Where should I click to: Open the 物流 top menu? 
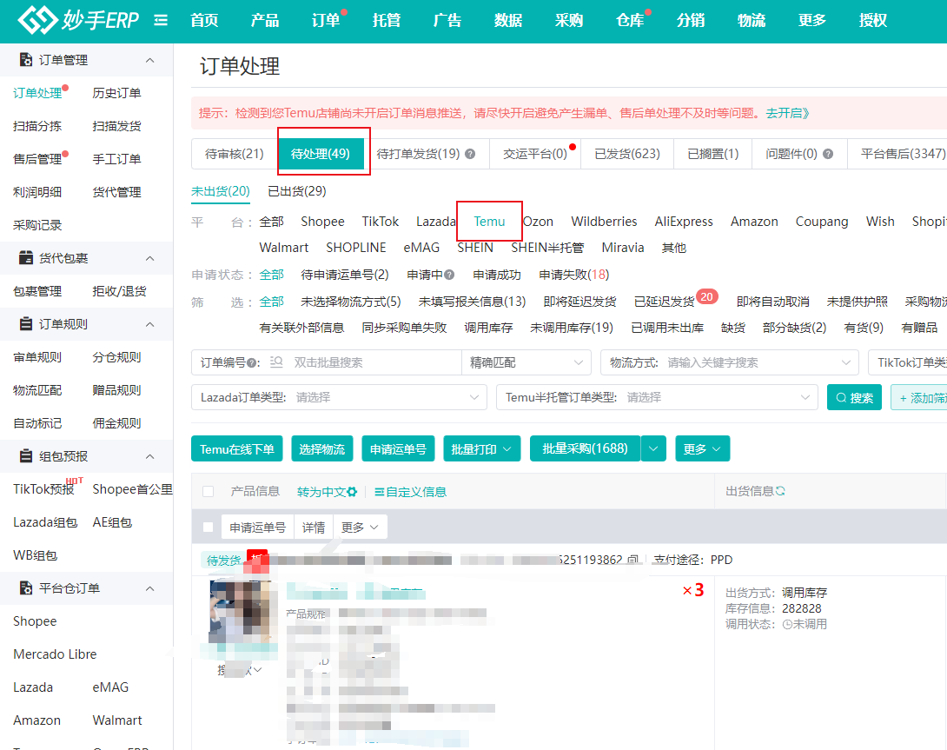click(x=752, y=21)
